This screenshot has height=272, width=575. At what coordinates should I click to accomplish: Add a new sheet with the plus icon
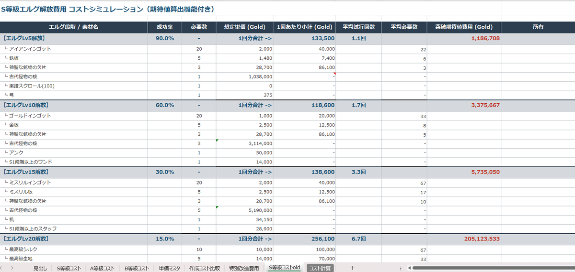click(352, 268)
